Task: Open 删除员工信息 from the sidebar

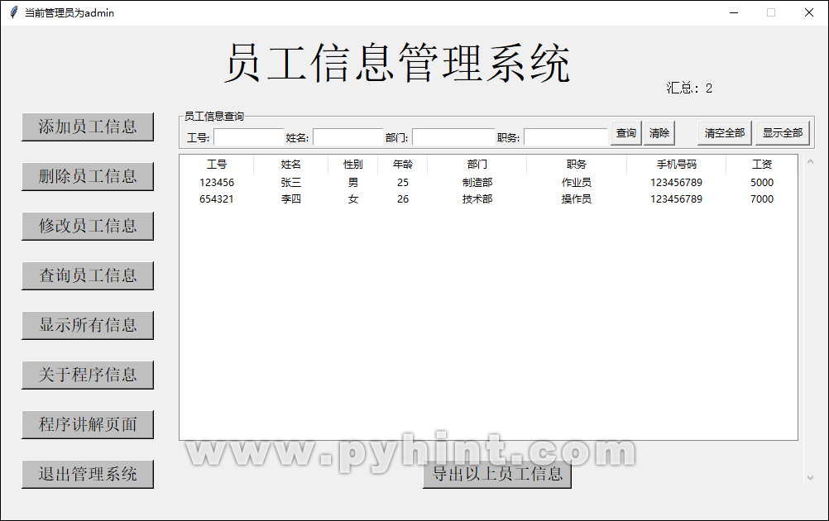Action: click(88, 176)
